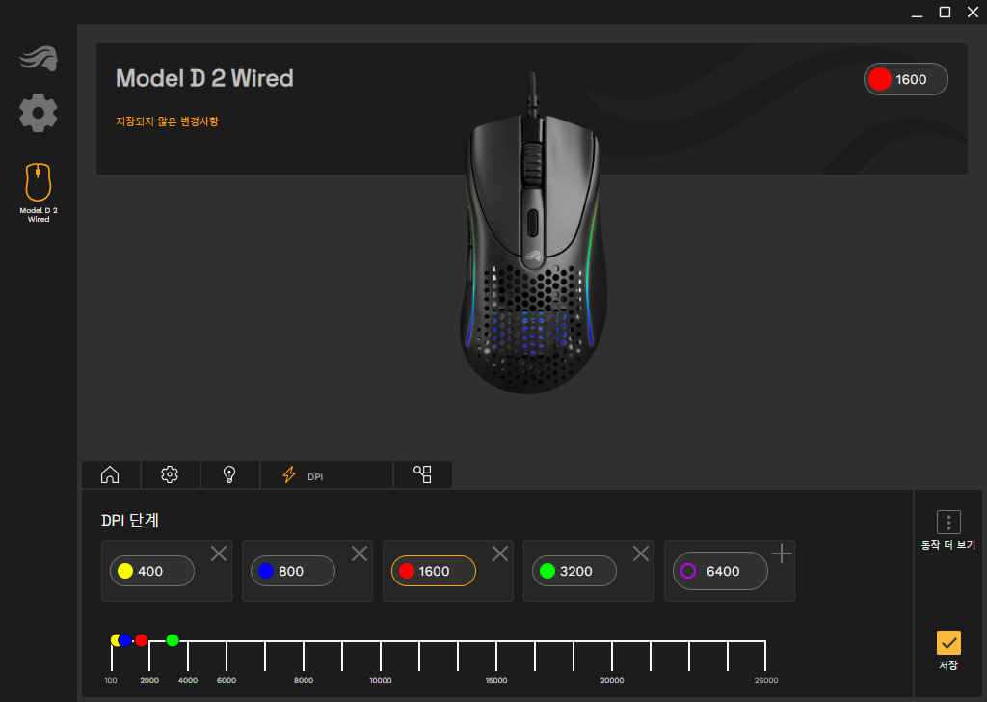Click blue slider handle on DPI scale

click(x=124, y=640)
